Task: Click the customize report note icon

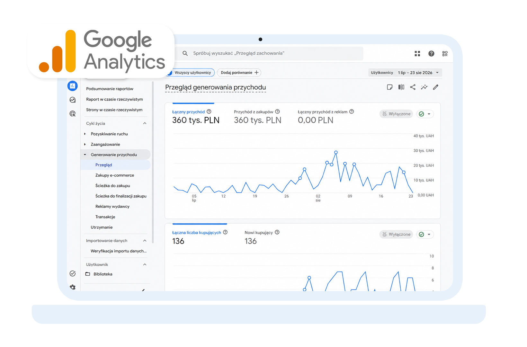Action: click(389, 87)
